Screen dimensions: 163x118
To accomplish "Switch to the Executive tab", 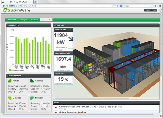I will click(x=12, y=20).
